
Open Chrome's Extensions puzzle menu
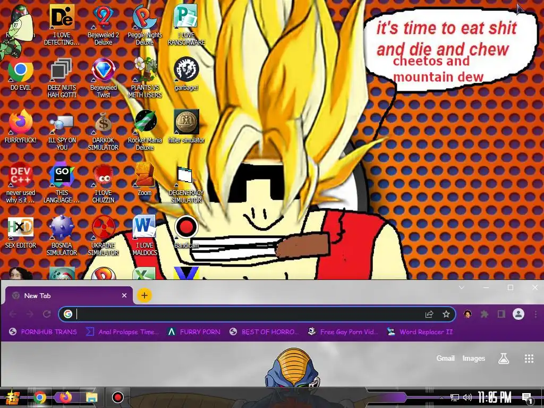click(484, 314)
